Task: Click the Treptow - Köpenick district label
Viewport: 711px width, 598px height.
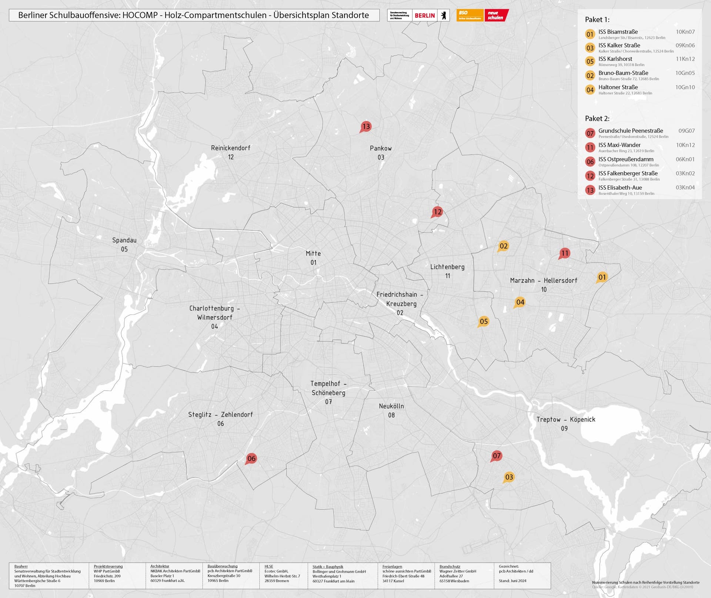Action: pos(565,420)
